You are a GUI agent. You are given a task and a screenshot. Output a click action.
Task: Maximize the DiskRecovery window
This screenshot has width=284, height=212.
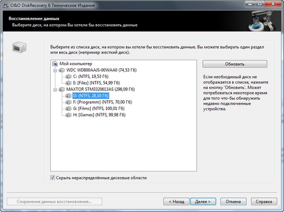click(x=260, y=4)
